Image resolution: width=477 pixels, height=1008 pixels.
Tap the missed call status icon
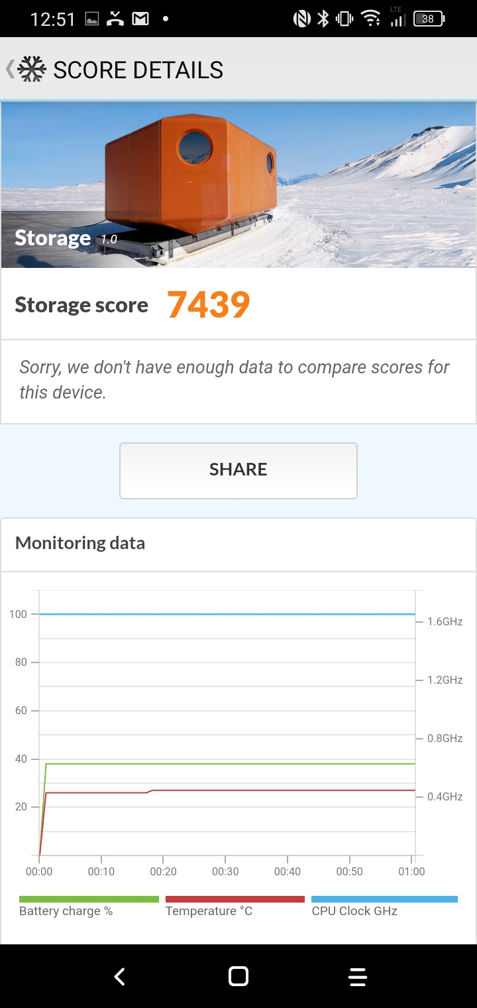pos(116,19)
